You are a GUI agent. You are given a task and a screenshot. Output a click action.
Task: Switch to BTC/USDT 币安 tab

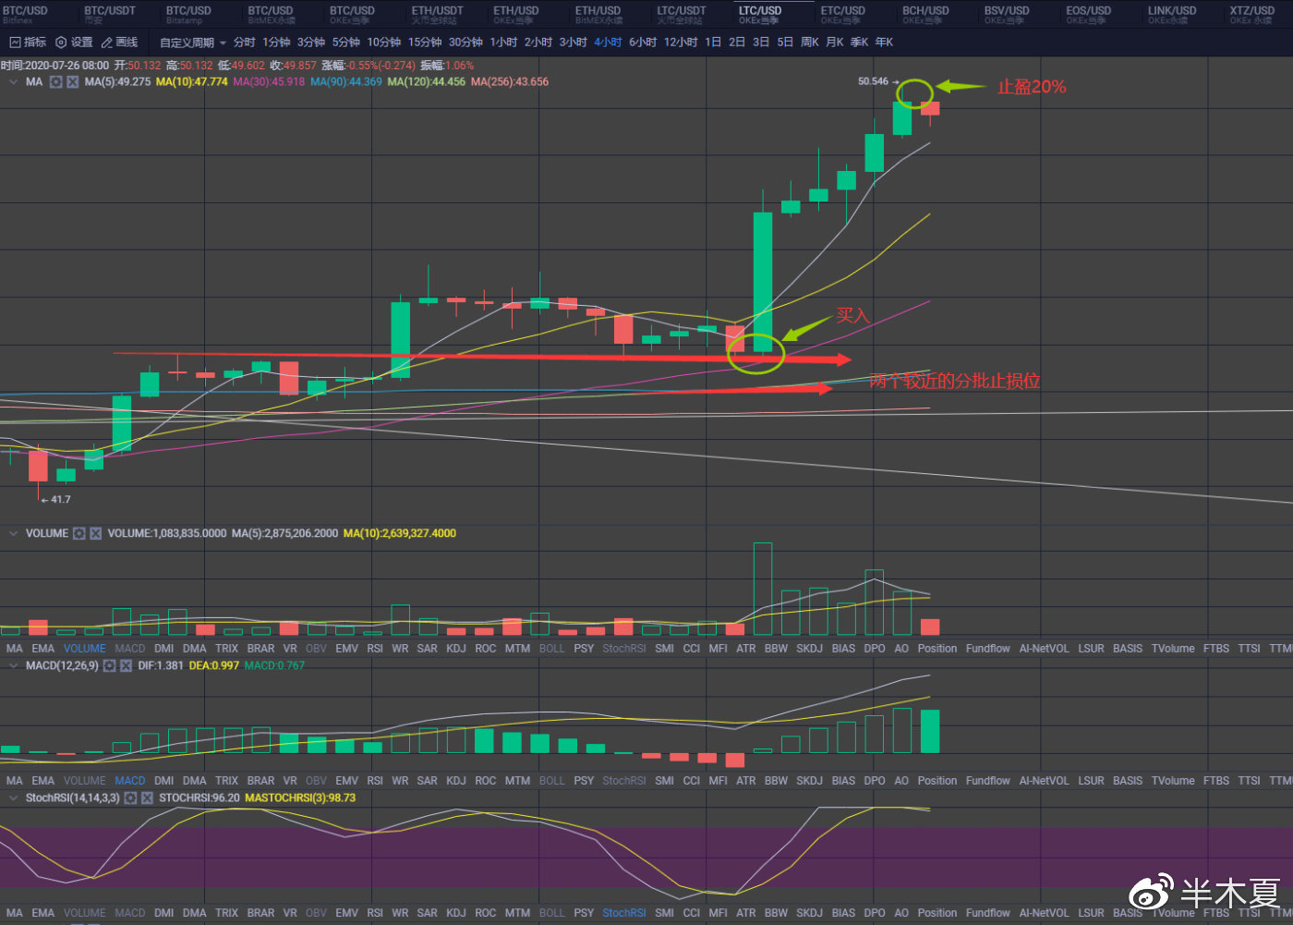coord(109,15)
